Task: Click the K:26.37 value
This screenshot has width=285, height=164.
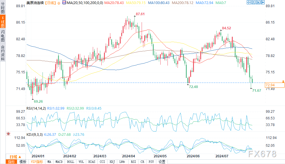Action: click(50, 135)
